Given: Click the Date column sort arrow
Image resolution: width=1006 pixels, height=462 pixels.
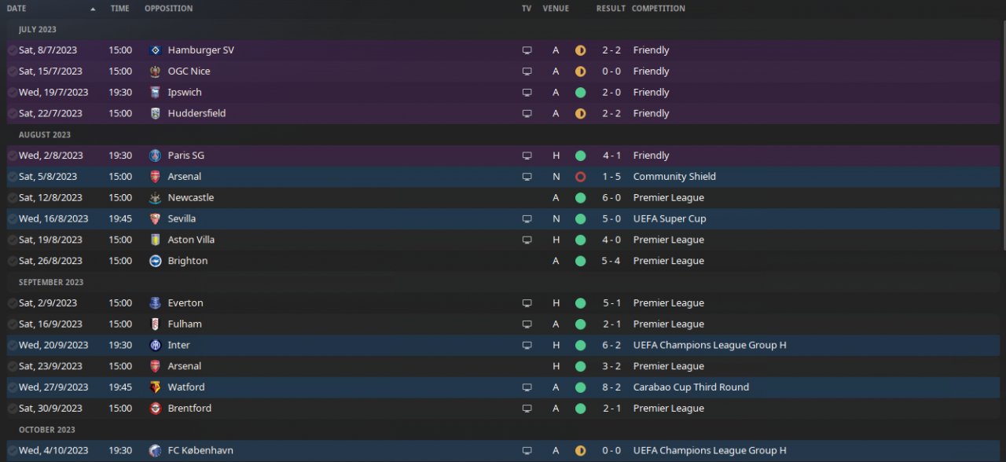Looking at the screenshot, I should click(93, 9).
